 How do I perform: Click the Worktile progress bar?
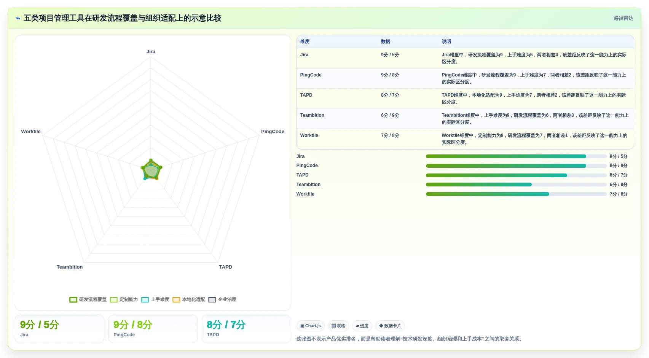tap(516, 194)
